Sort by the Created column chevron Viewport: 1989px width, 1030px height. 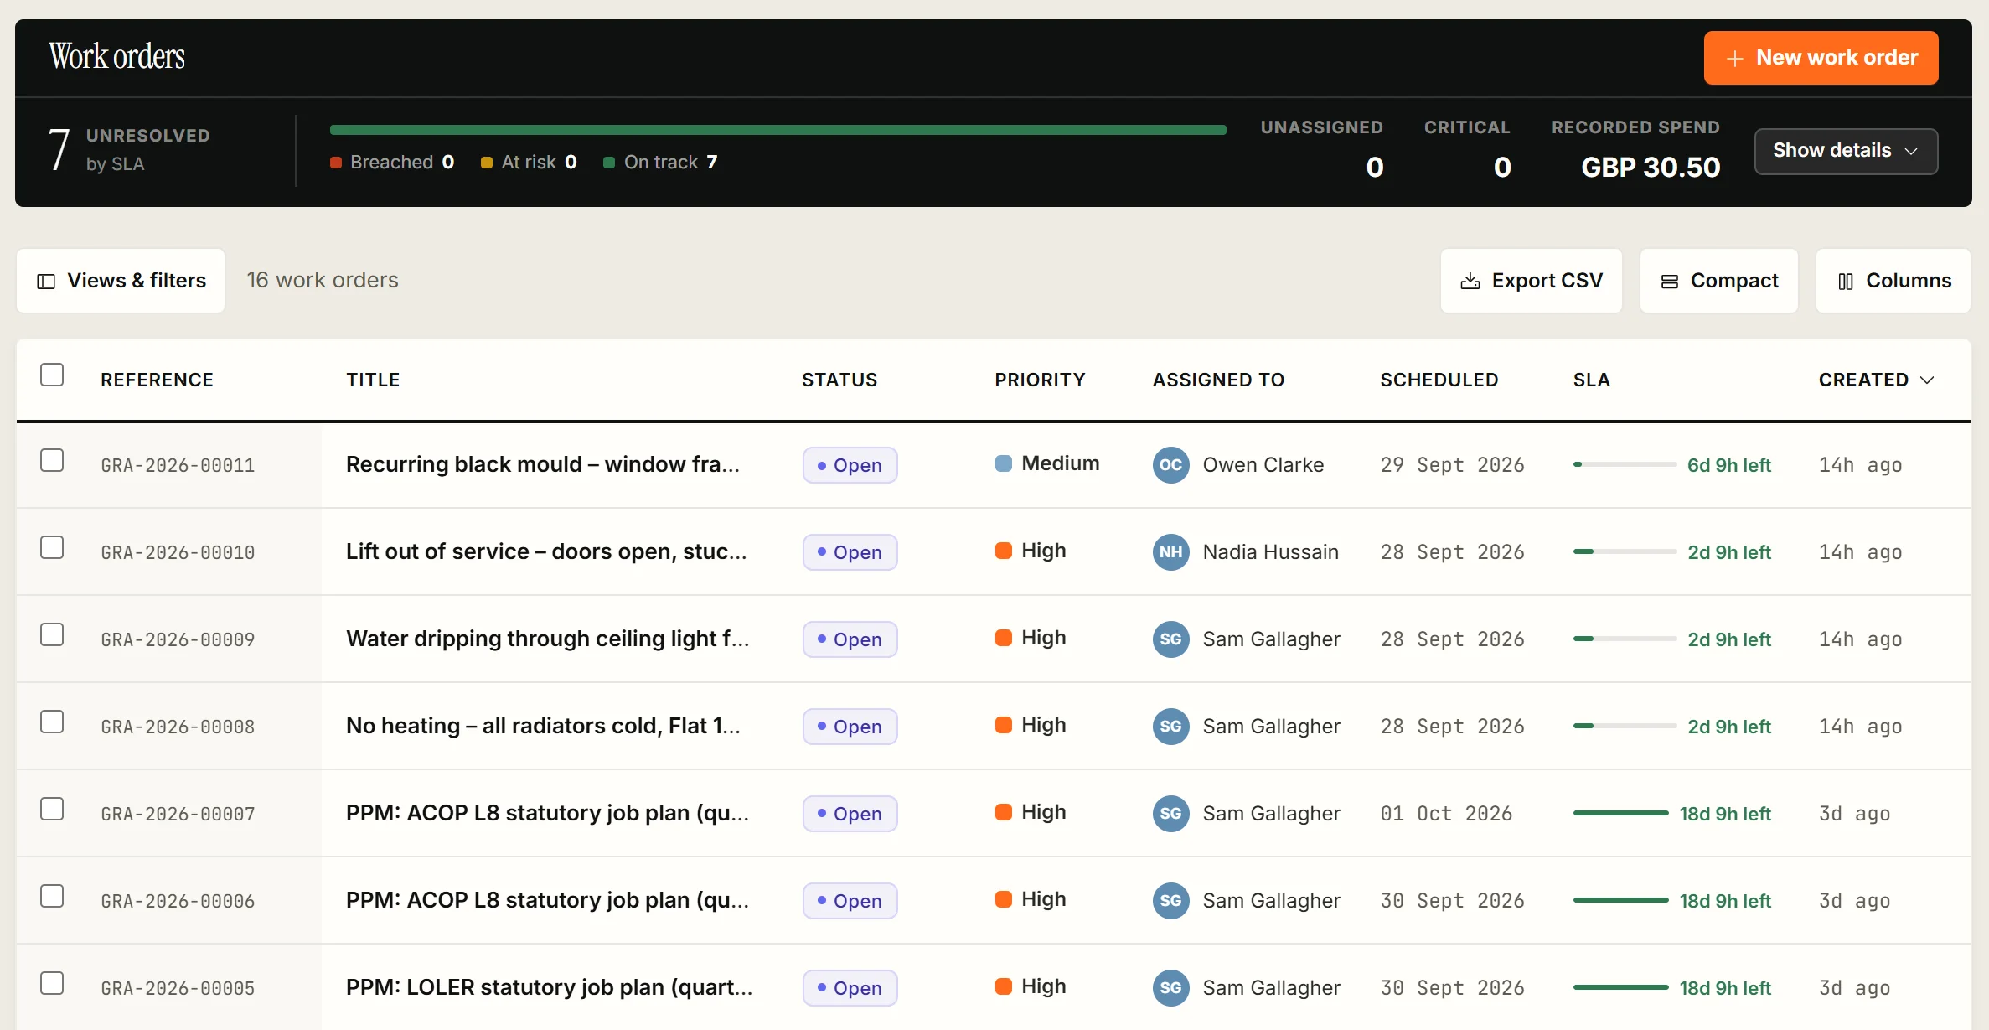pyautogui.click(x=1927, y=380)
